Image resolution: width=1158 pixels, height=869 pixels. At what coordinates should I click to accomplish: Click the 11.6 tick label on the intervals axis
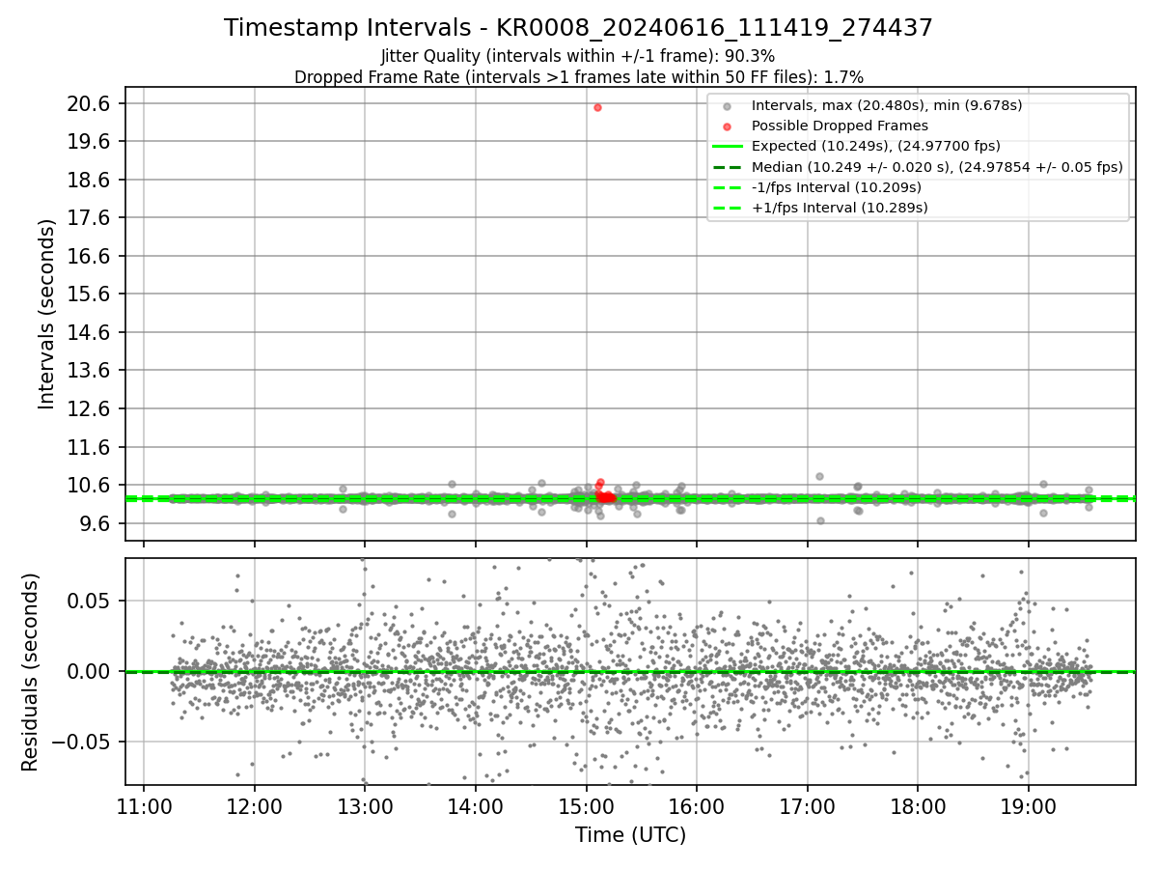91,447
